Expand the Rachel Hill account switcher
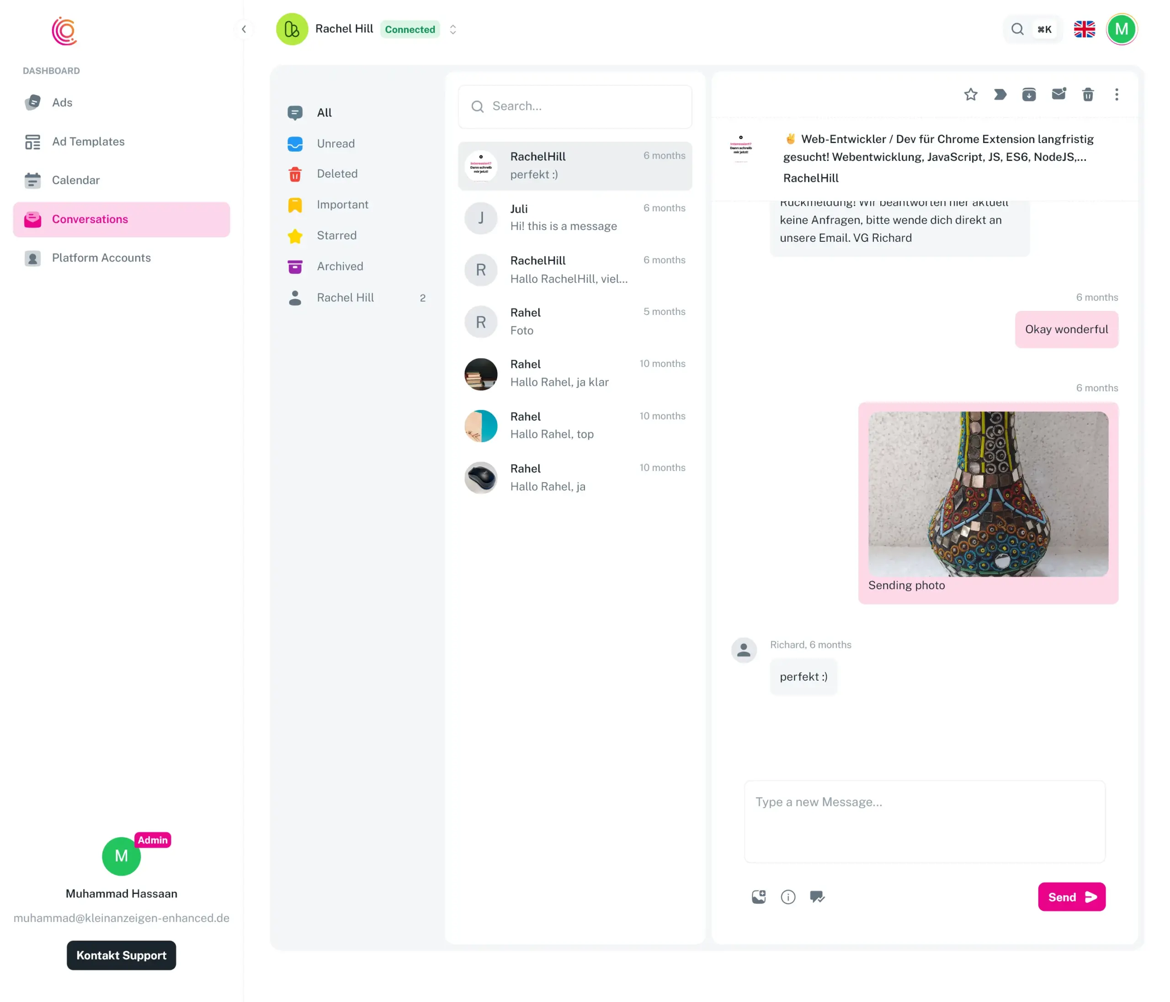This screenshot has height=1002, width=1170. (452, 29)
